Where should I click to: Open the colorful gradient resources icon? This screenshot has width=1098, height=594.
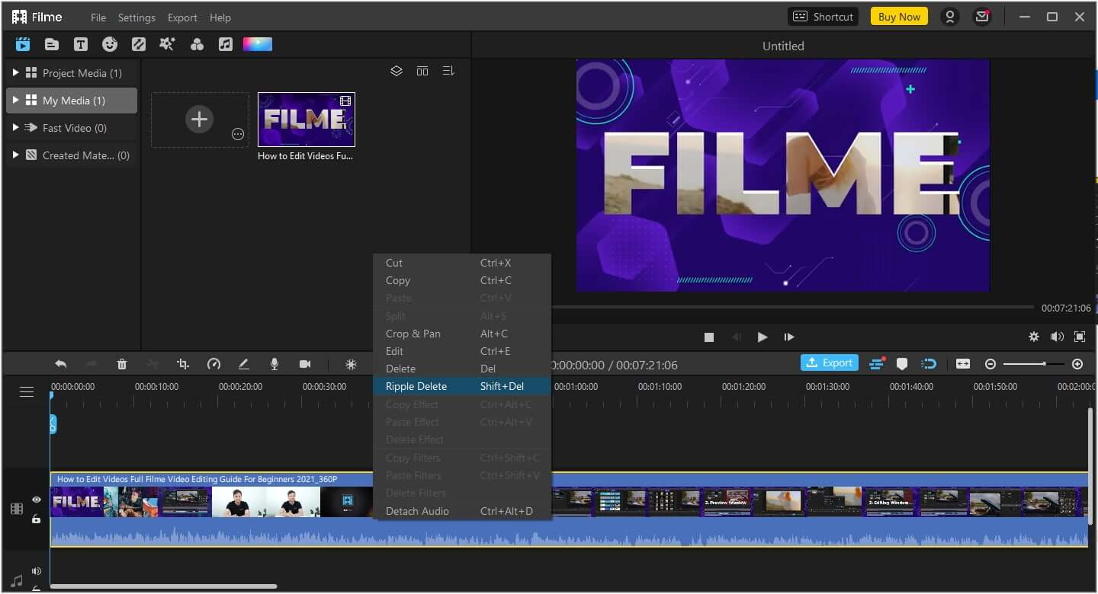[x=258, y=44]
